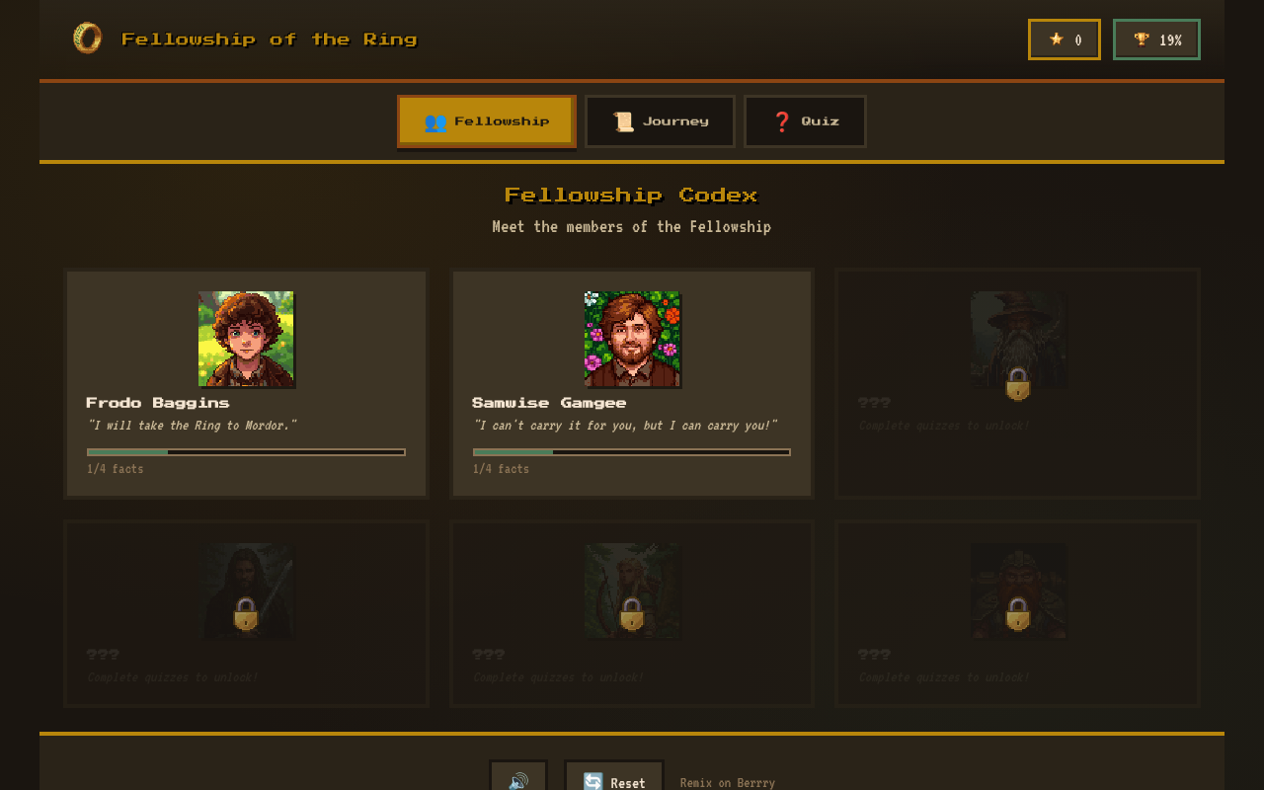Image resolution: width=1264 pixels, height=790 pixels.
Task: Click the padlock on the locked dwarf card
Action: click(x=1018, y=614)
